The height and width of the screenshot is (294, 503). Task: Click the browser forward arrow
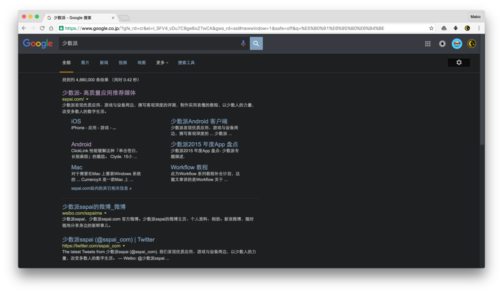[33, 28]
